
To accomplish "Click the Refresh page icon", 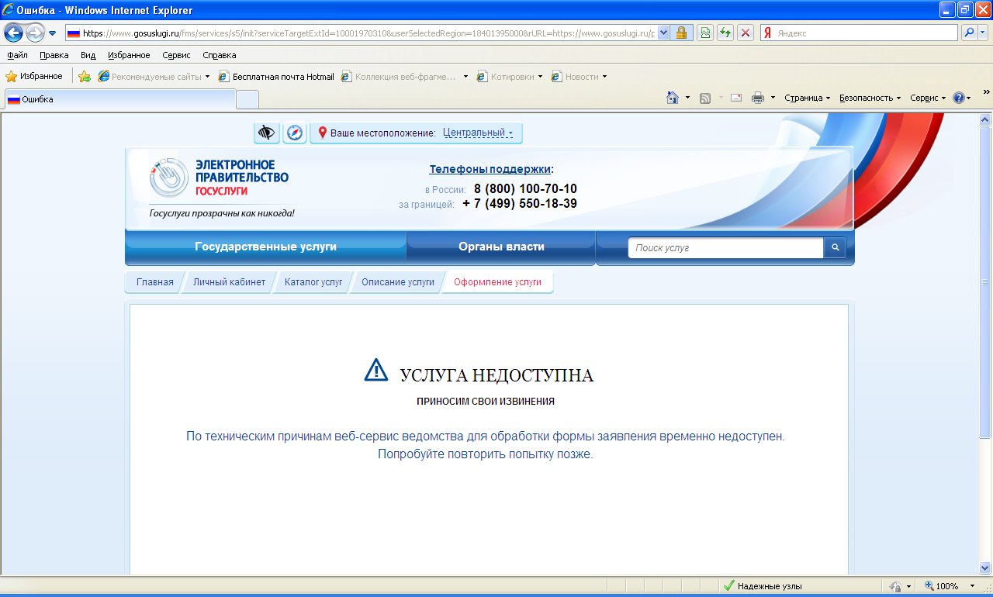I will coord(725,33).
